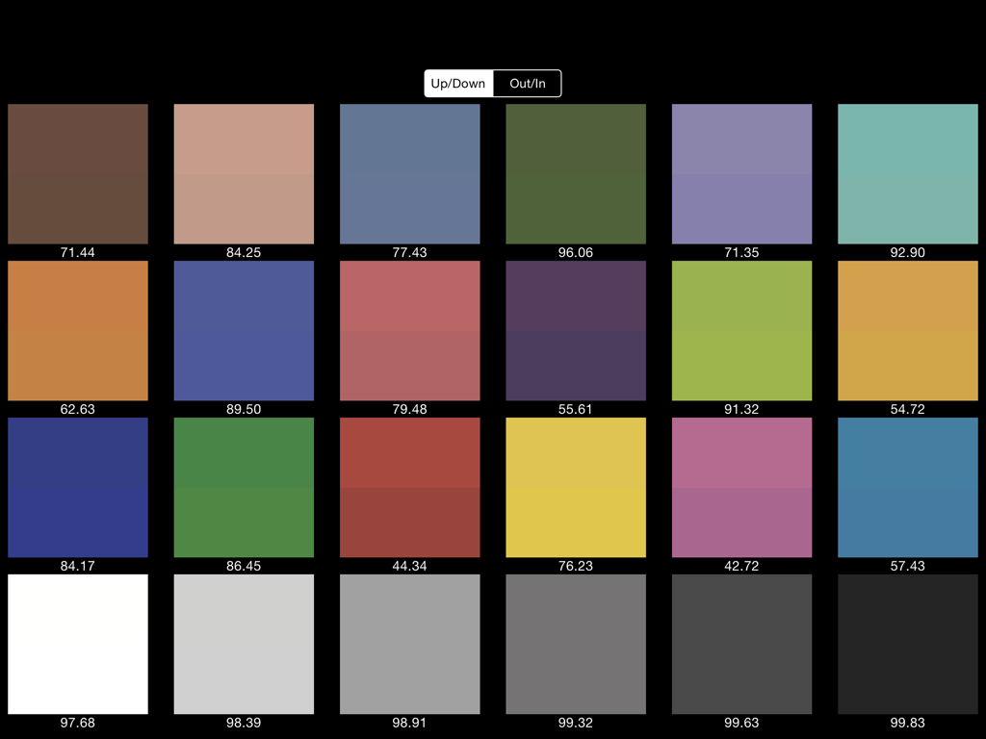Click the 57.43 value under cyan-blue swatch
Viewport: 986px width, 739px height.
click(x=908, y=566)
